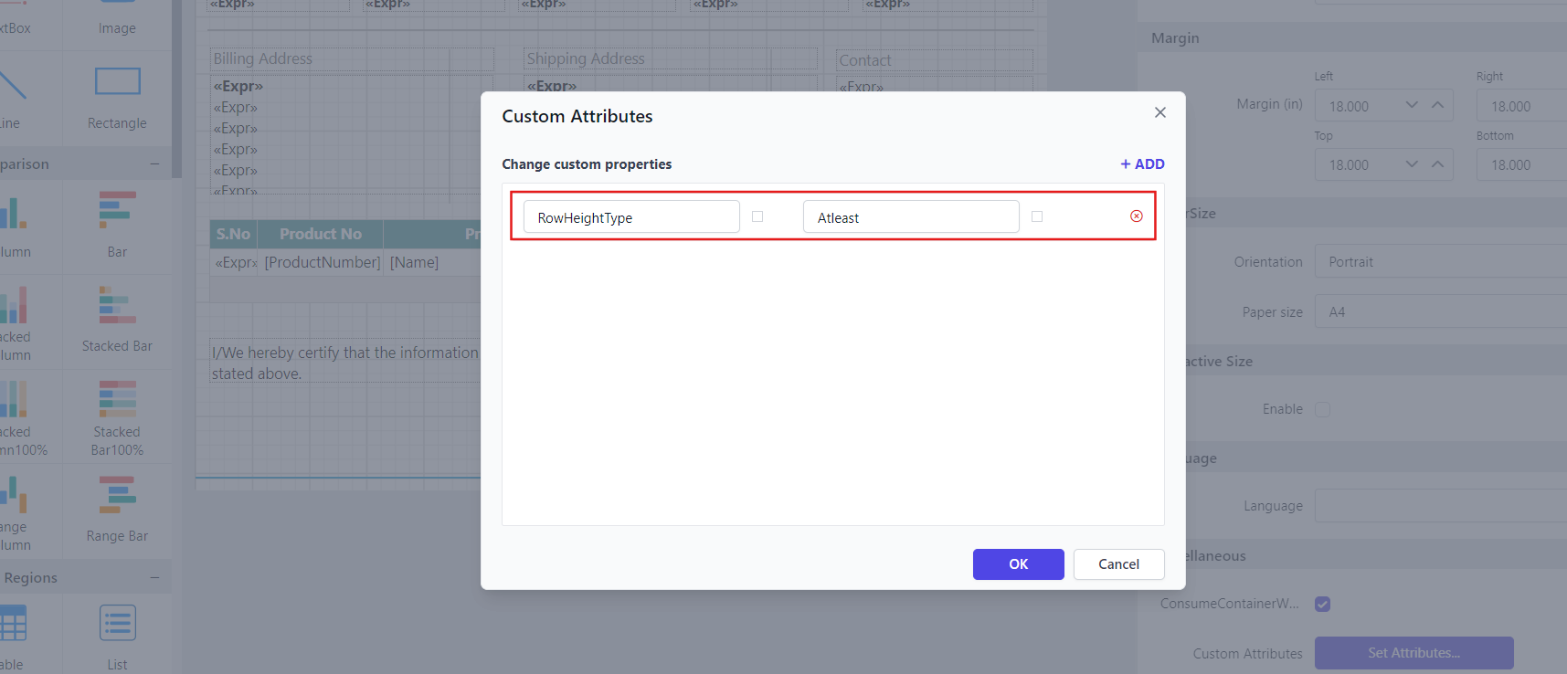
Task: Select the Shipping Address header cell
Action: [x=670, y=59]
